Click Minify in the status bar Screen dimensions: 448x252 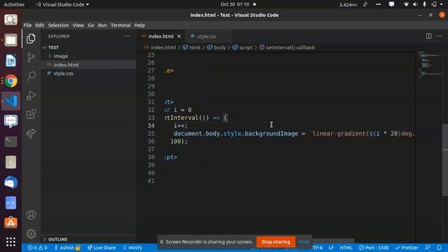(x=132, y=248)
